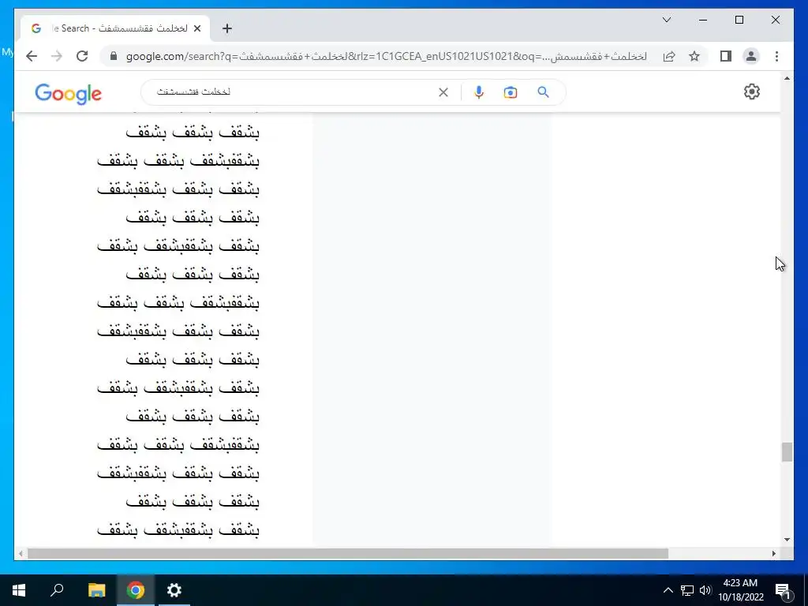Screen dimensions: 808x606
Task: Click the address bar URL
Action: [387, 56]
